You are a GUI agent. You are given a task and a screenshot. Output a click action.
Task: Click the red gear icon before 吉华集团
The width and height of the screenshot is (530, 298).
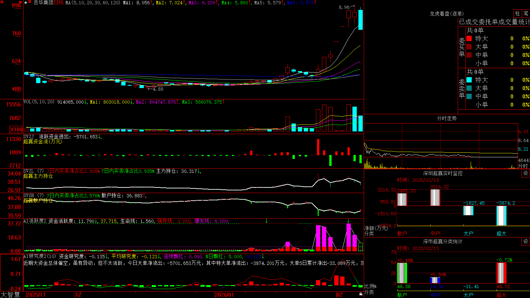point(30,2)
